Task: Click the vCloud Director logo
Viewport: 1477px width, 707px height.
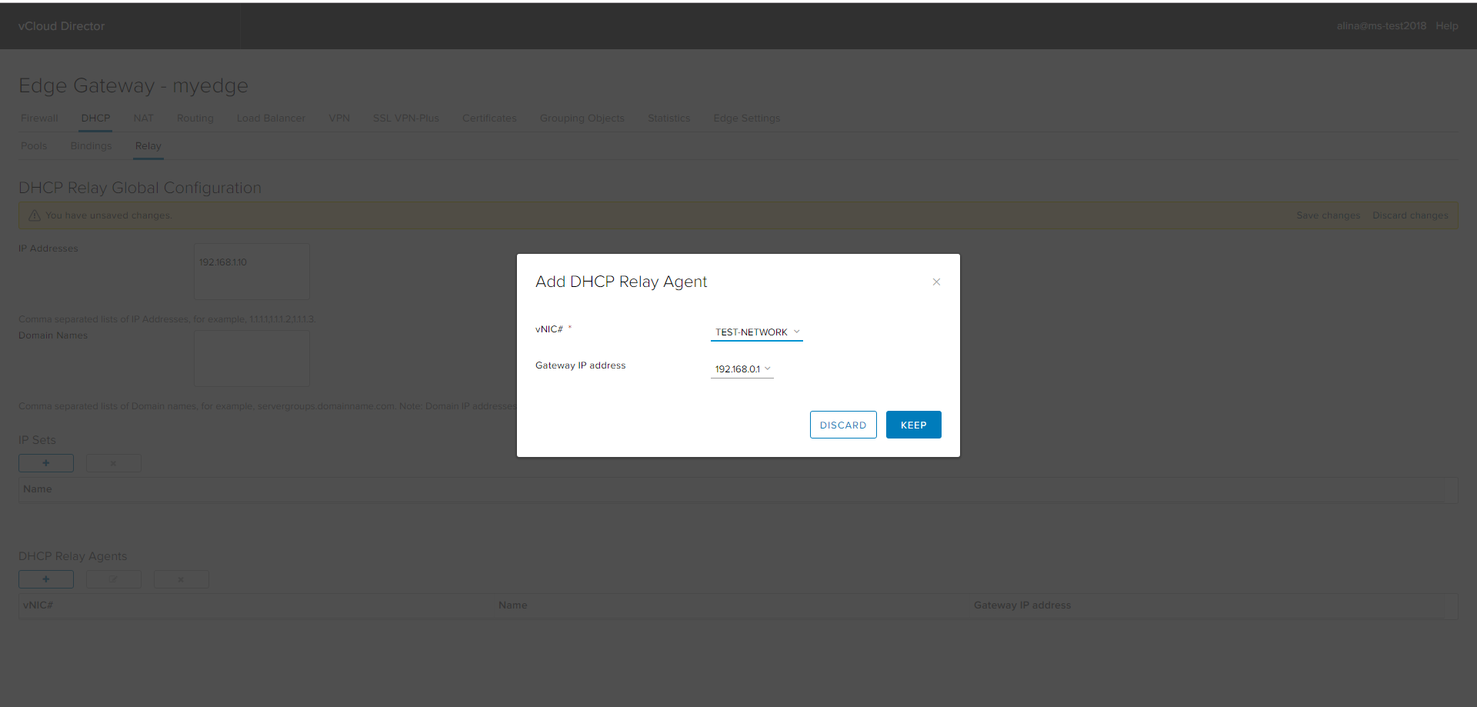Action: 62,25
